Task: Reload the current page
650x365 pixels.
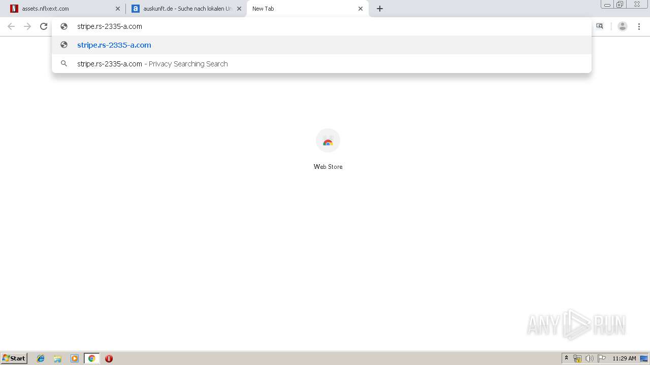Action: pyautogui.click(x=44, y=26)
